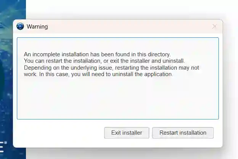238x159 pixels.
Task: Click the Warning title text
Action: [x=37, y=27]
